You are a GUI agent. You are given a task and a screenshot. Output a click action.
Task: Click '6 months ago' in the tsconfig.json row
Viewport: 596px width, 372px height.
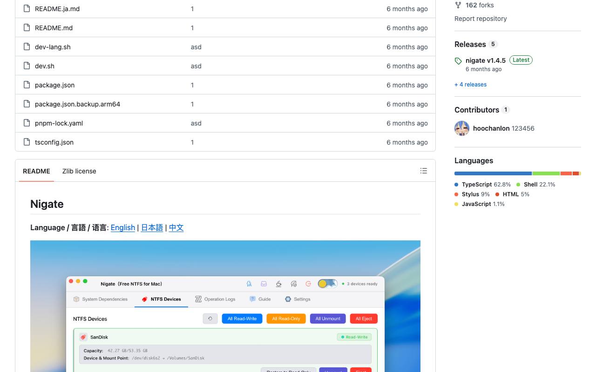click(x=407, y=142)
